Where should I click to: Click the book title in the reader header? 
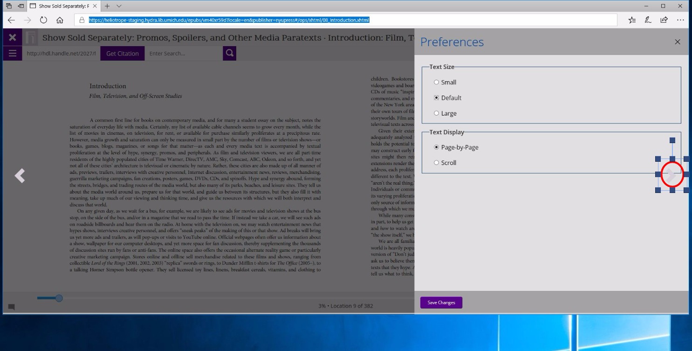(228, 38)
